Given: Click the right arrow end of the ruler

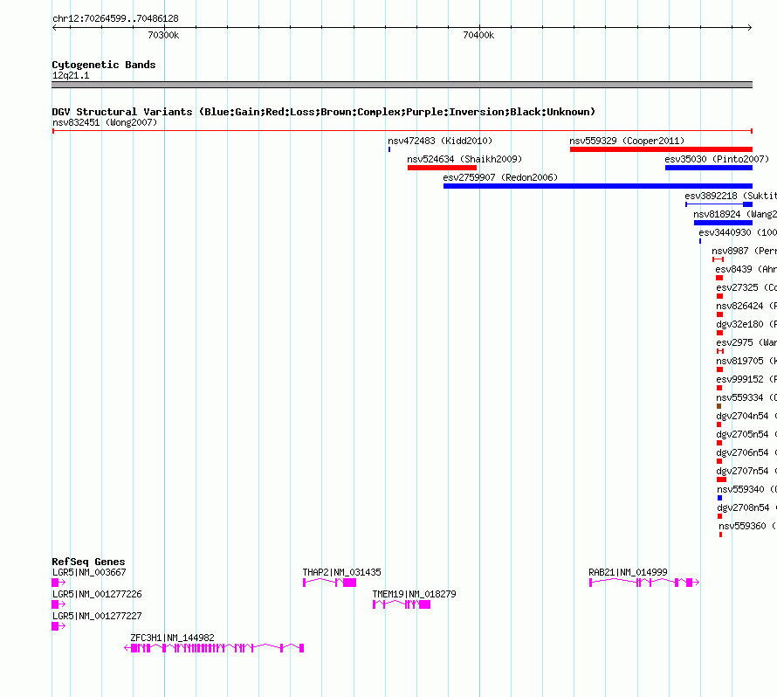Looking at the screenshot, I should [750, 28].
